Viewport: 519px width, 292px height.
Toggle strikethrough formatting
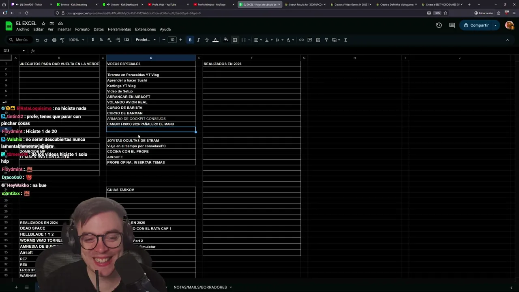pos(207,40)
